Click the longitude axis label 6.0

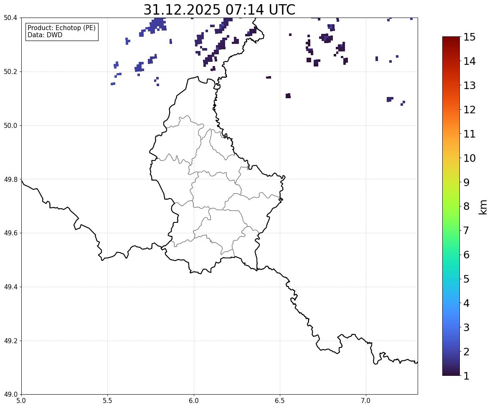click(194, 401)
